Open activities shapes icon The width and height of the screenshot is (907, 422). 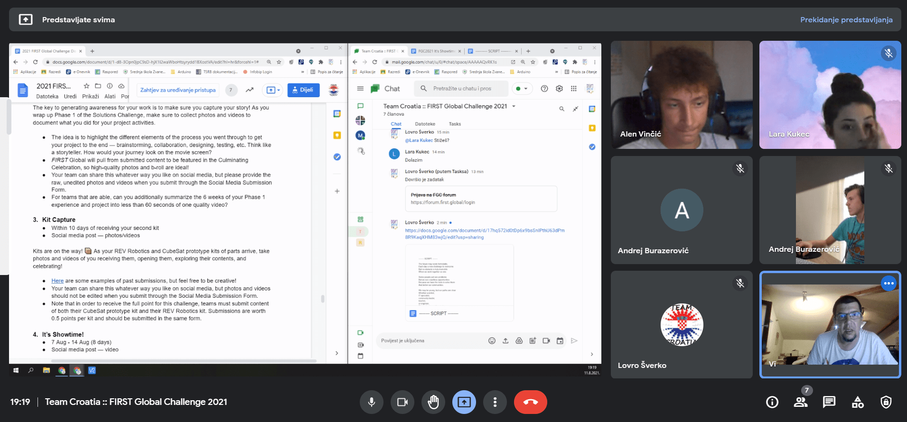coord(858,402)
